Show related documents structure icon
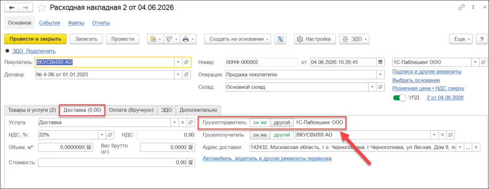Screen dimensions: 489x189 coord(280,39)
